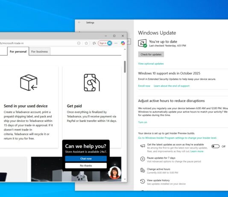Click the Pause updates for 7 days icon
228x197 pixels.
click(x=143, y=159)
